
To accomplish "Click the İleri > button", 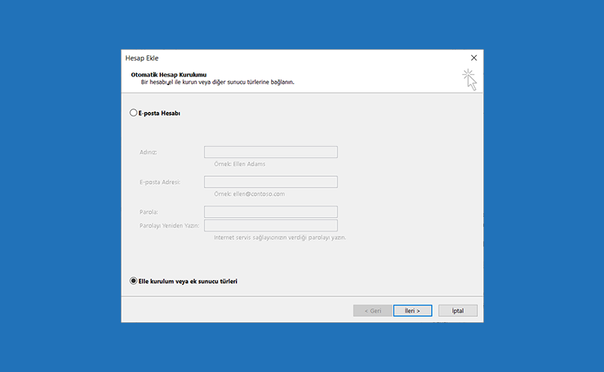I will [x=412, y=311].
